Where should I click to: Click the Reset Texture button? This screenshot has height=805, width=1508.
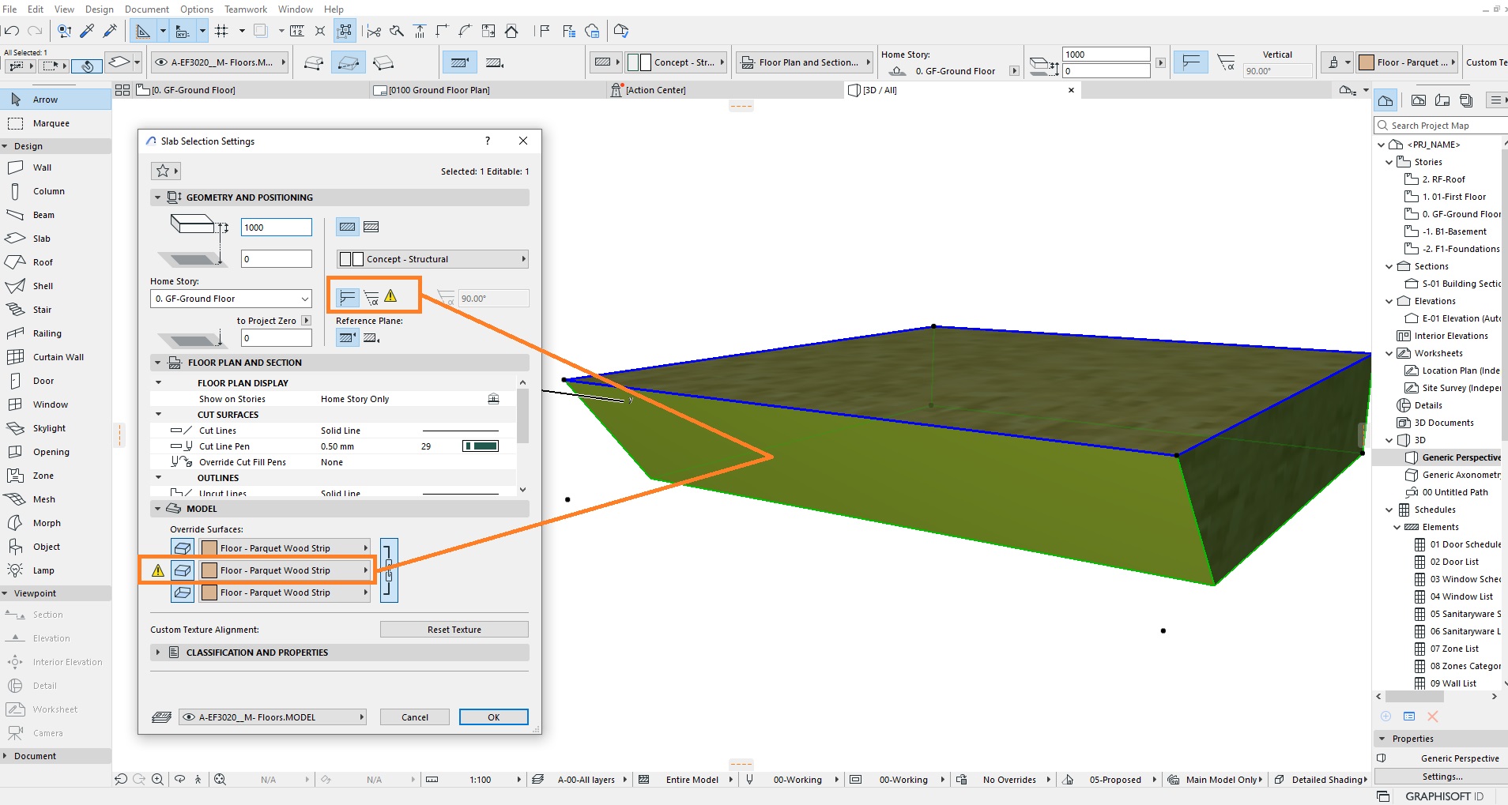pyautogui.click(x=454, y=630)
